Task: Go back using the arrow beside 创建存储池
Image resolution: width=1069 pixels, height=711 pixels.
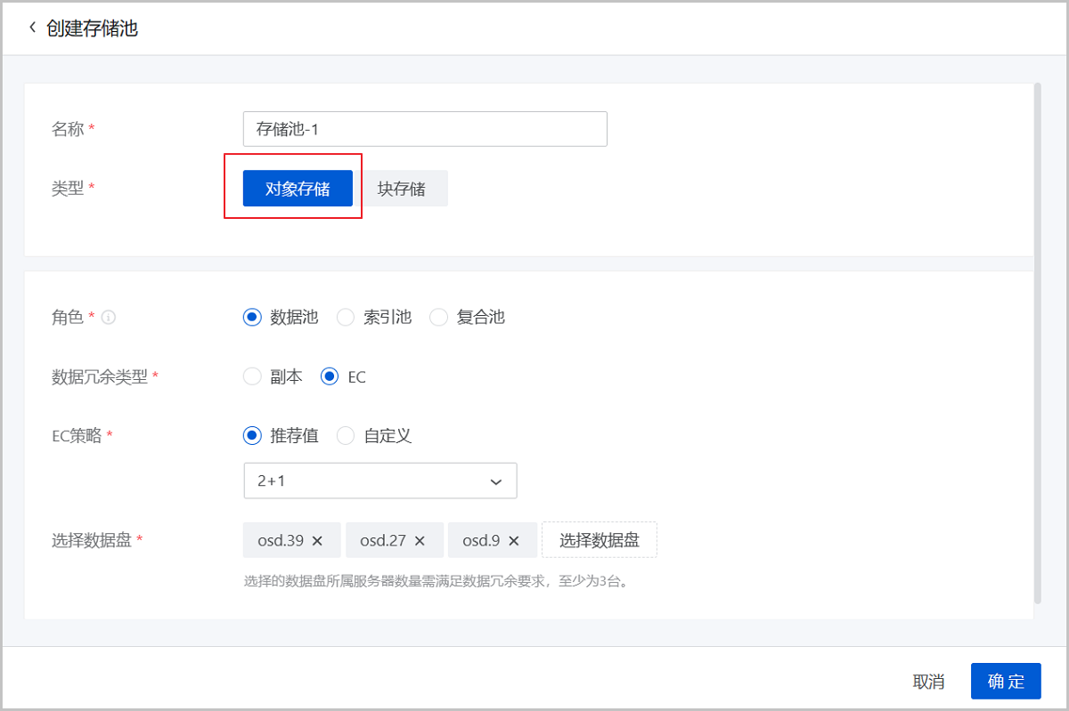Action: (33, 28)
